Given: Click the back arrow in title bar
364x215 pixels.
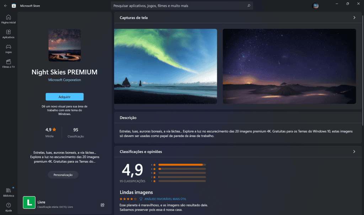Looking at the screenshot, I should coord(6,6).
